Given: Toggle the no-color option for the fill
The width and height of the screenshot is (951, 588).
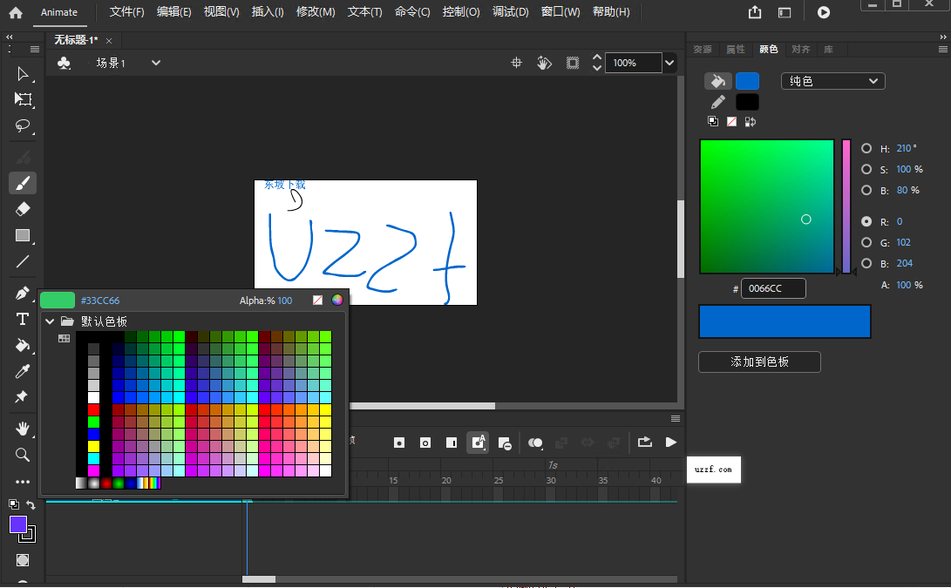Looking at the screenshot, I should click(x=730, y=121).
